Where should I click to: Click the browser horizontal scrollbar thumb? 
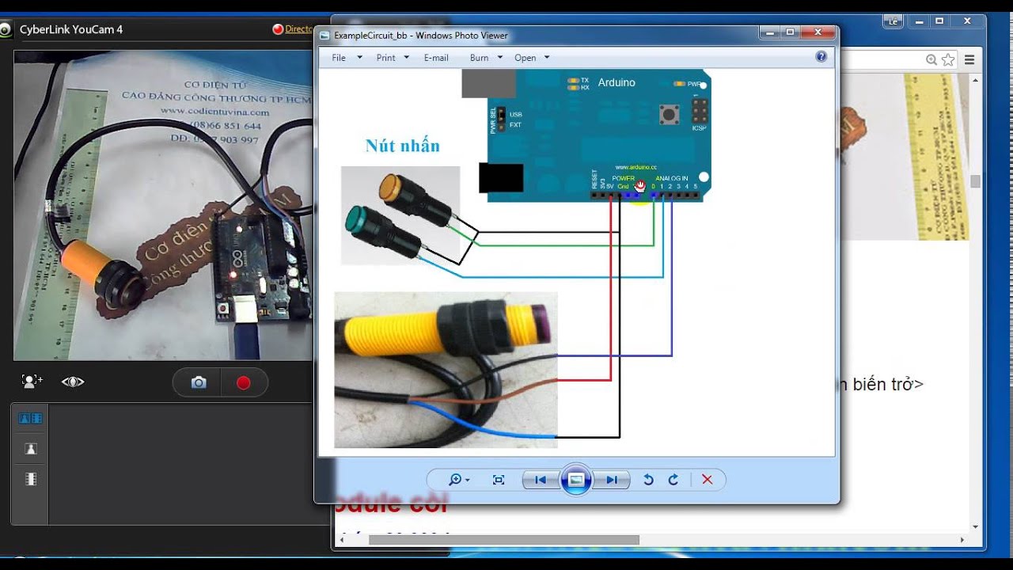coord(503,540)
